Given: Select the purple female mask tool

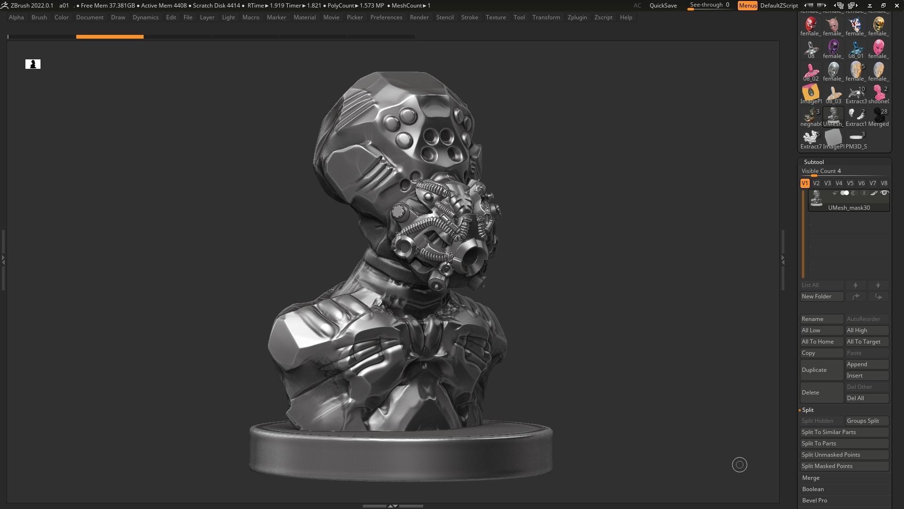Looking at the screenshot, I should pos(833,48).
